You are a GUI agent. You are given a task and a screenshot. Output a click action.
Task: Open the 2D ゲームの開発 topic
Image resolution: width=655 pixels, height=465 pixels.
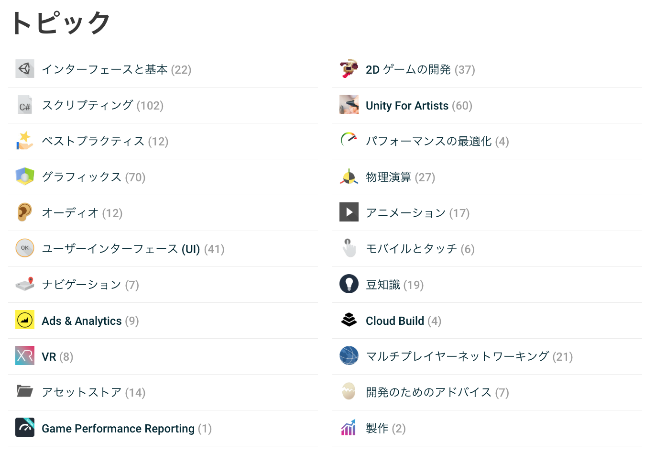tap(420, 70)
